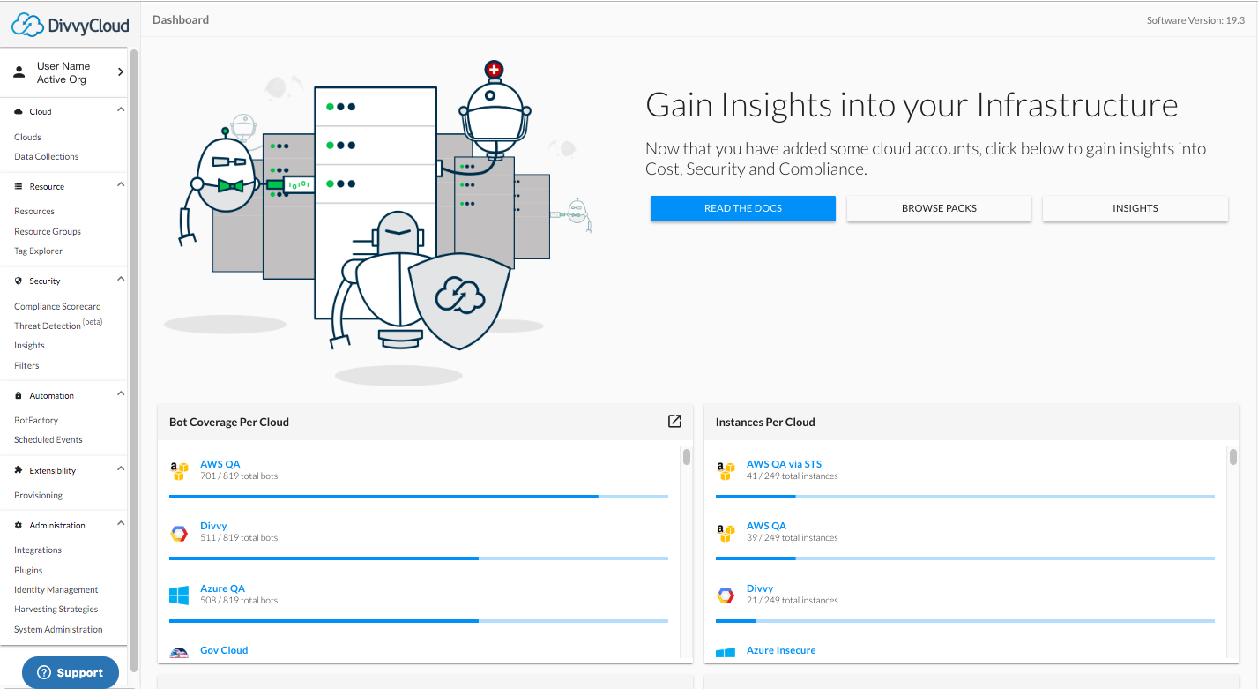This screenshot has width=1258, height=689.
Task: Click AWS icon beside AWS QA instances
Action: (726, 533)
